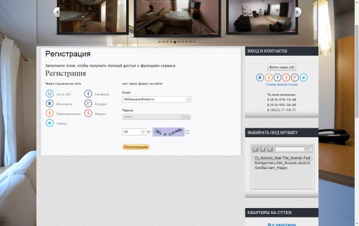Select Vkontakte registration icon
359x226 pixels.
point(50,104)
